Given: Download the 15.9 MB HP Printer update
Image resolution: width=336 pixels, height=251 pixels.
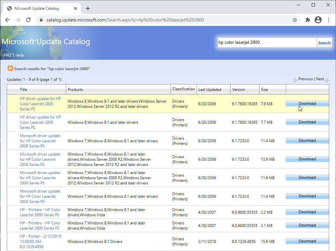Looking at the screenshot, I should pyautogui.click(x=307, y=241).
